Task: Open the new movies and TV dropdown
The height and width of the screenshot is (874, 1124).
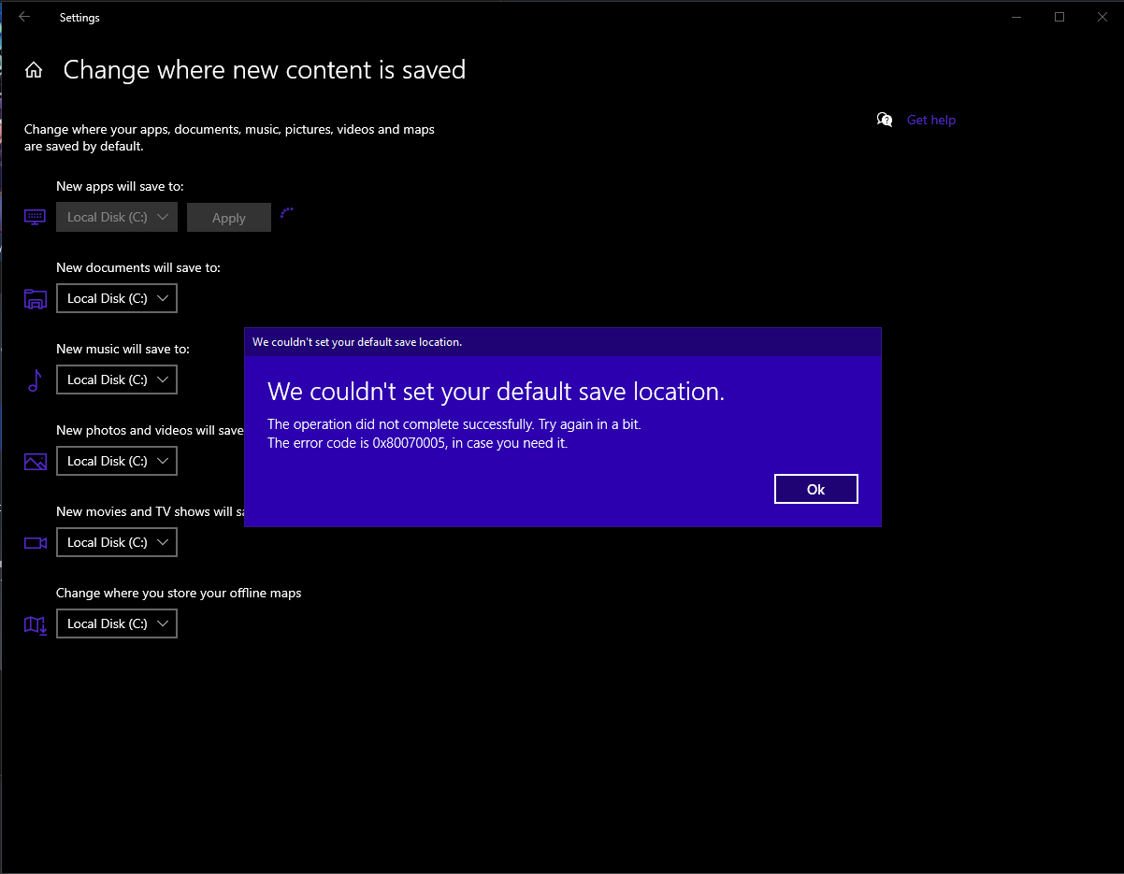Action: pos(117,542)
